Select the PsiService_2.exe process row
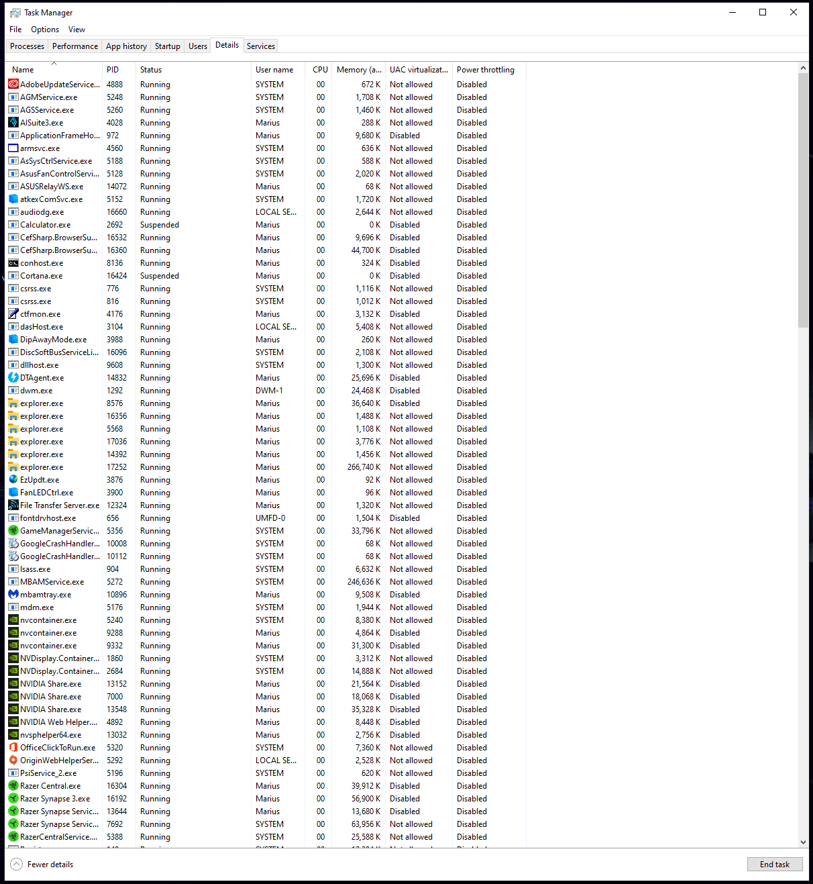813x884 pixels. [266, 773]
